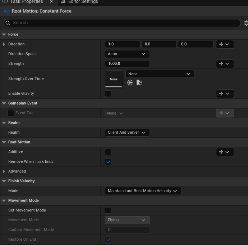Screen dimensions: 248x245
Task: Click the Root Motion Constant Force task icon
Action: coord(7,11)
